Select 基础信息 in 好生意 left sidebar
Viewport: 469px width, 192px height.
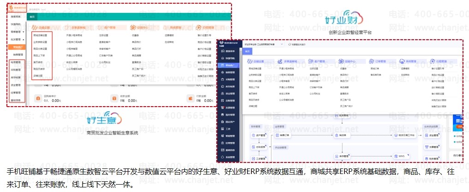click(16, 100)
